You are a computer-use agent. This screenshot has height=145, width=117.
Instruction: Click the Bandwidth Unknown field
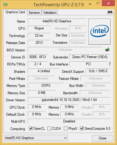coord(95,92)
